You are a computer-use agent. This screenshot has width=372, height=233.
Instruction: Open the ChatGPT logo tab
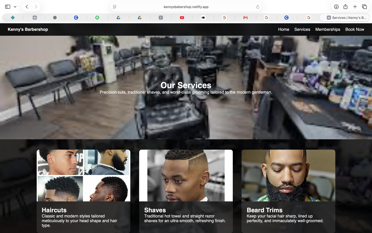coord(55,17)
